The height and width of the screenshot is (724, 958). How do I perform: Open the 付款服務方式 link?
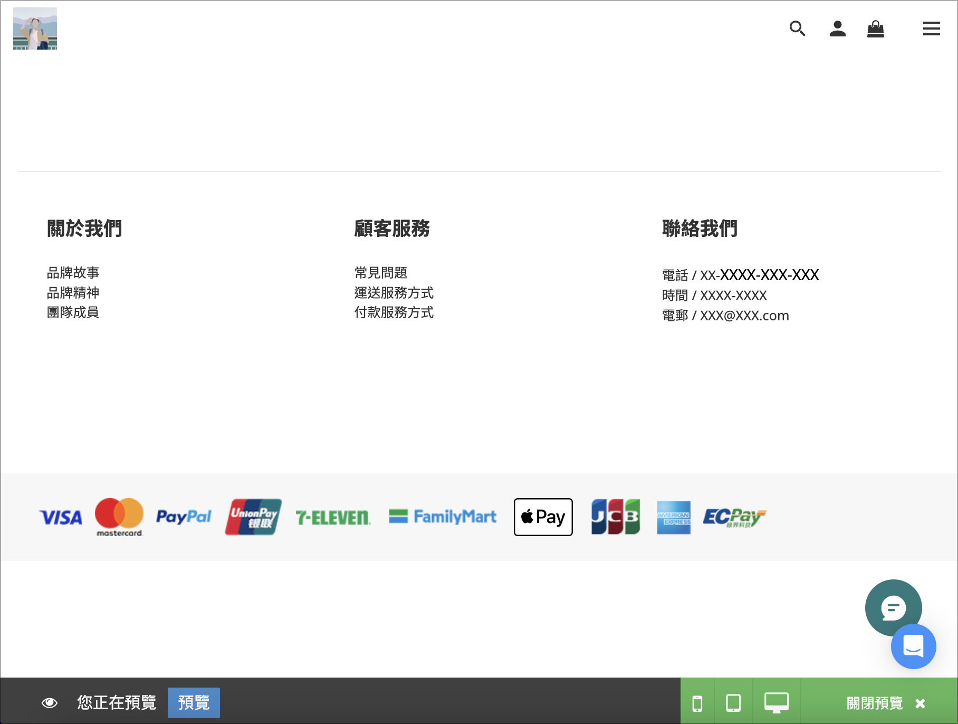(394, 312)
